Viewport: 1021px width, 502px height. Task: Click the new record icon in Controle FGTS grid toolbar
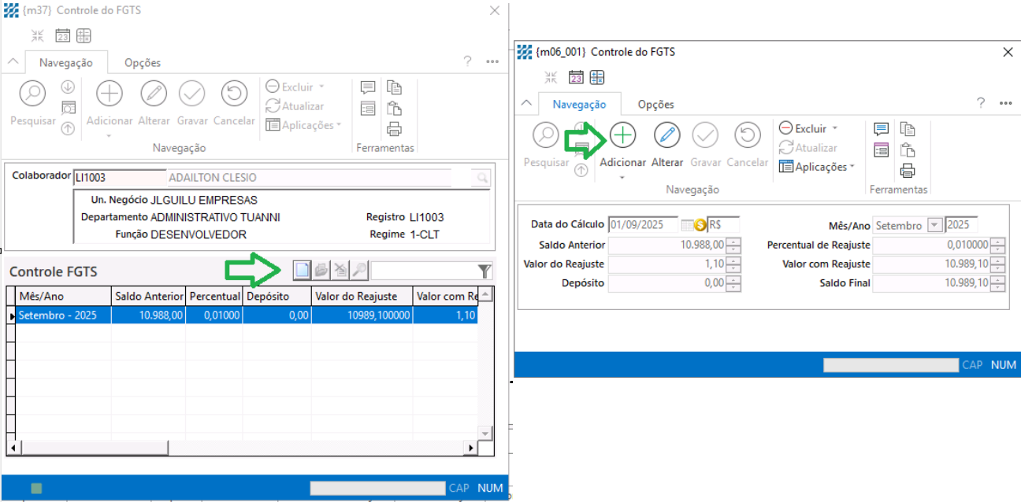point(302,271)
